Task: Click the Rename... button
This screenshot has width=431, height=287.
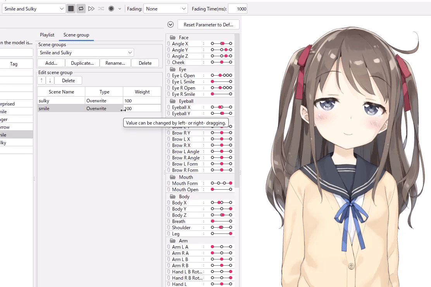Action: point(115,63)
